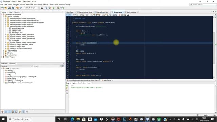Switch to the GameObject.java editor tab
The image size is (217, 122).
[x=103, y=12]
